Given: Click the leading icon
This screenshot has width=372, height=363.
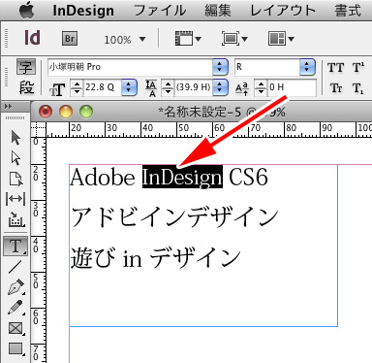Looking at the screenshot, I should coord(151,88).
